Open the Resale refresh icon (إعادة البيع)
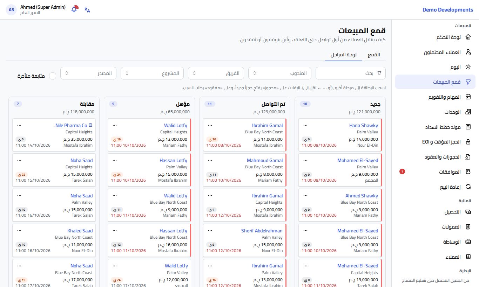Image resolution: width=479 pixels, height=287 pixels. pos(468,187)
